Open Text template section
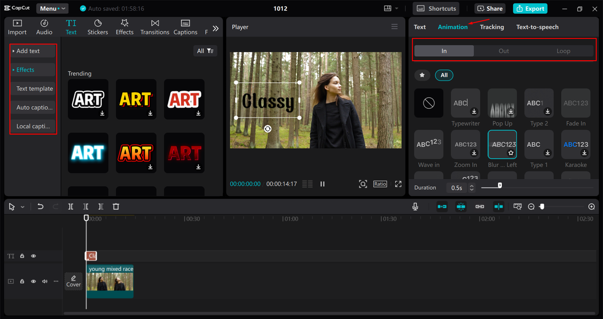The image size is (603, 319). point(33,88)
